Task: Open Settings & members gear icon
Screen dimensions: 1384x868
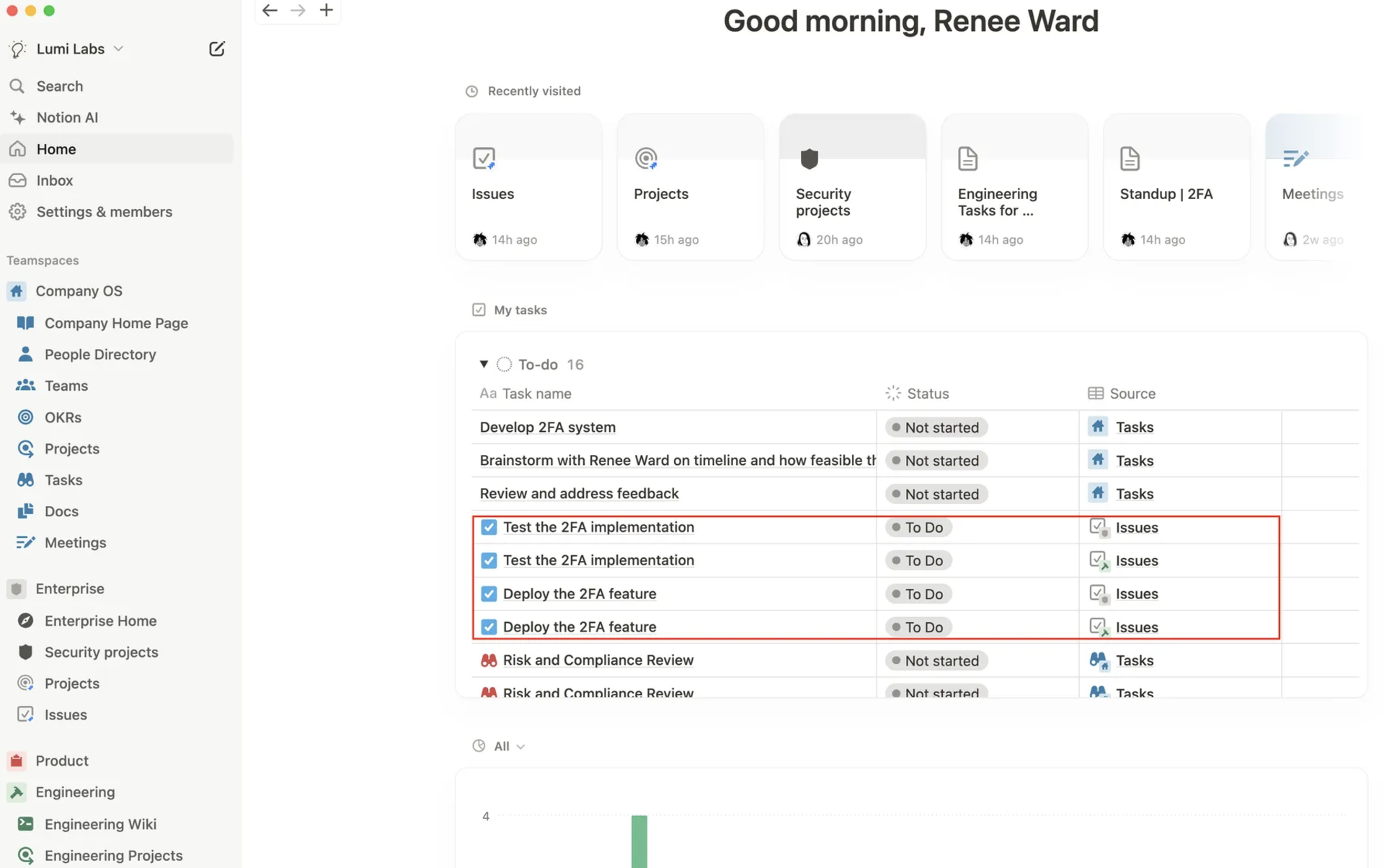Action: [17, 211]
